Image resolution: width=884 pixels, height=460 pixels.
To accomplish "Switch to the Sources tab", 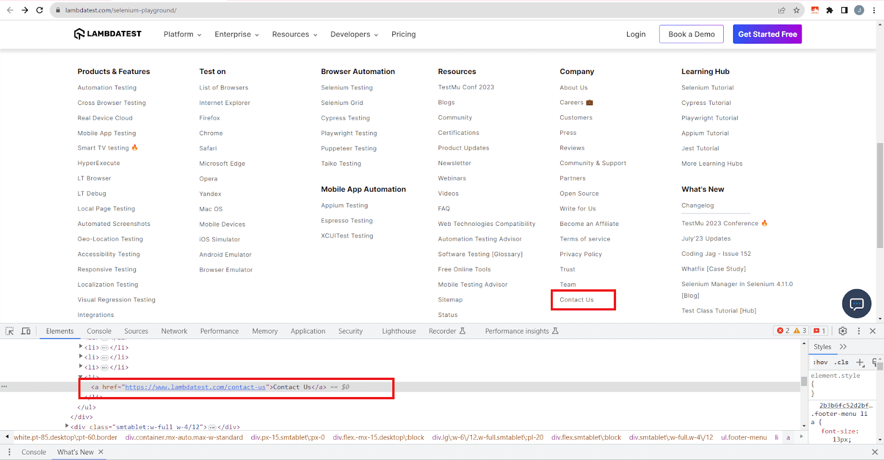I will click(136, 331).
